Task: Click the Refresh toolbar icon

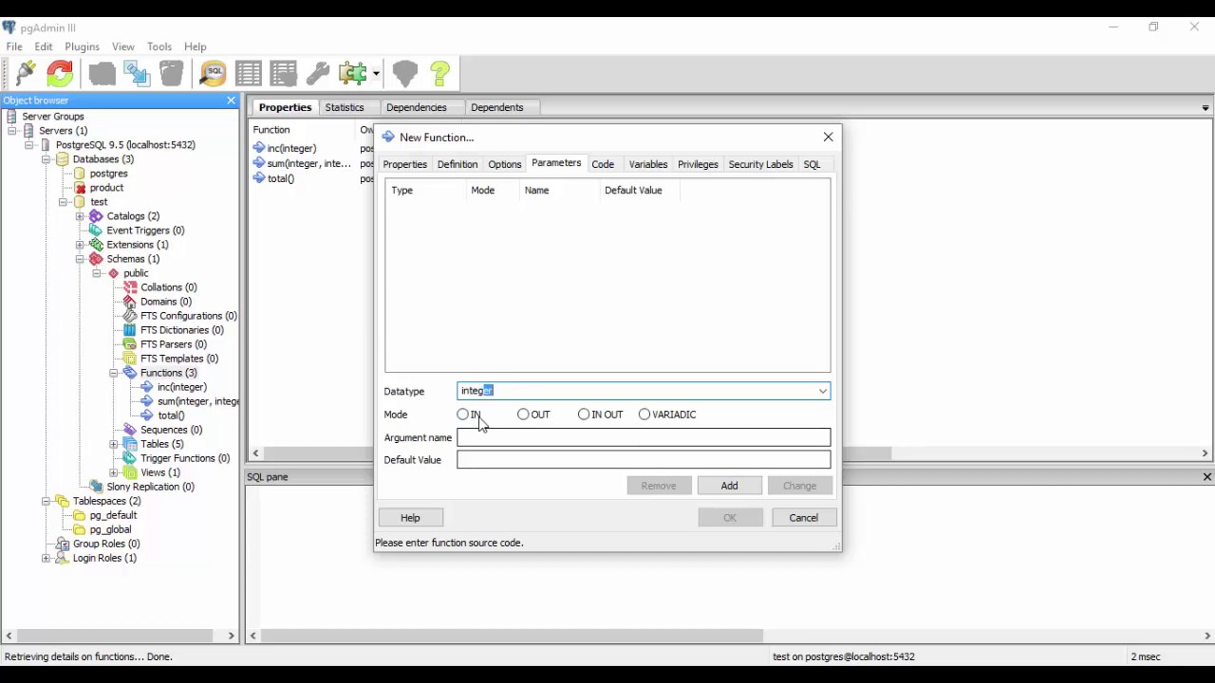Action: click(60, 73)
